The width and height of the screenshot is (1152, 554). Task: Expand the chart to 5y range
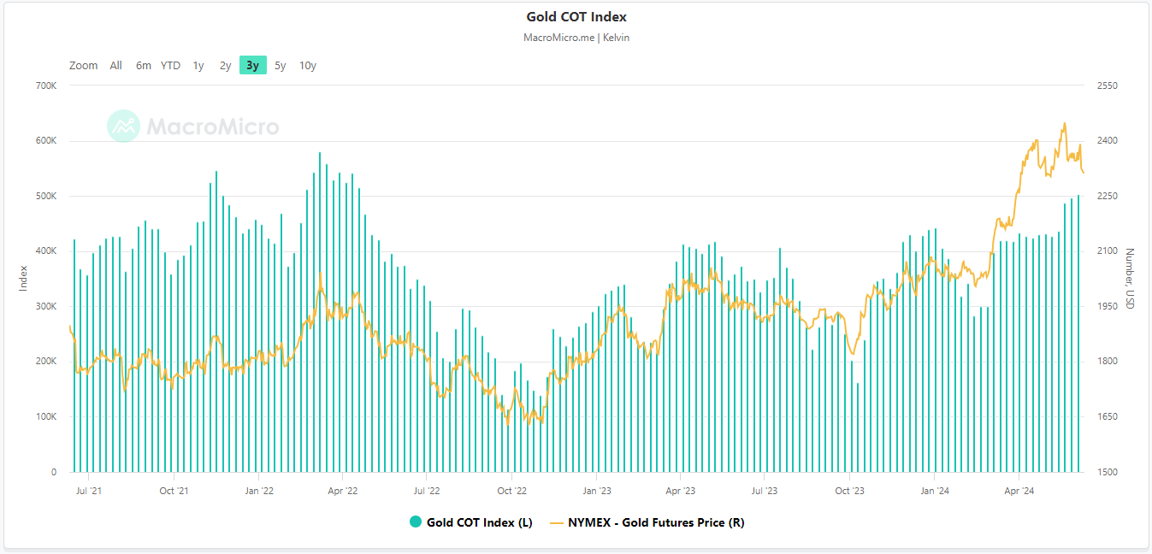pyautogui.click(x=281, y=66)
